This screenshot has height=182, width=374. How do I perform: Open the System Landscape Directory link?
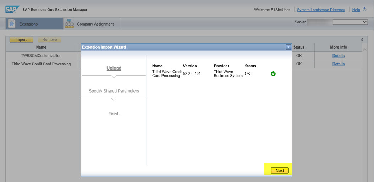321,10
